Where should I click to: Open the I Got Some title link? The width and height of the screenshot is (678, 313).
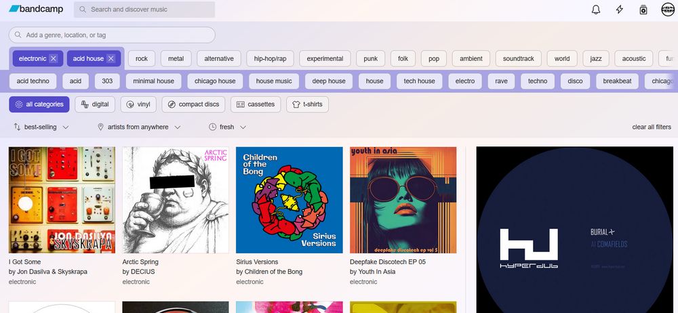[x=24, y=262]
